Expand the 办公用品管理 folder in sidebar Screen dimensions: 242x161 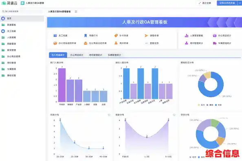tap(3, 57)
